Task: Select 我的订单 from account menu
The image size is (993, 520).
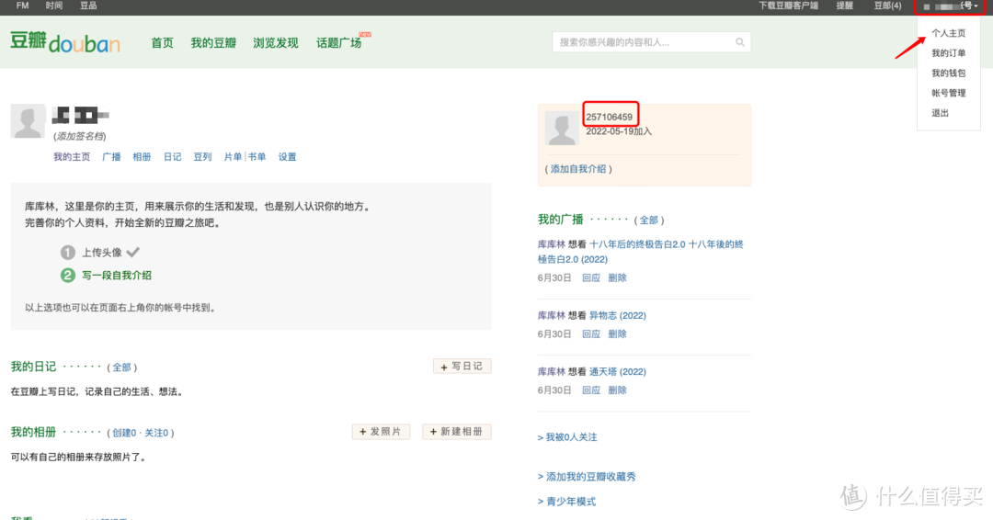Action: coord(948,53)
